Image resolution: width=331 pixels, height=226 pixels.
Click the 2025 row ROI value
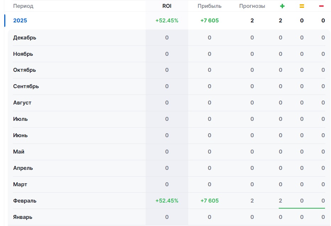[167, 21]
